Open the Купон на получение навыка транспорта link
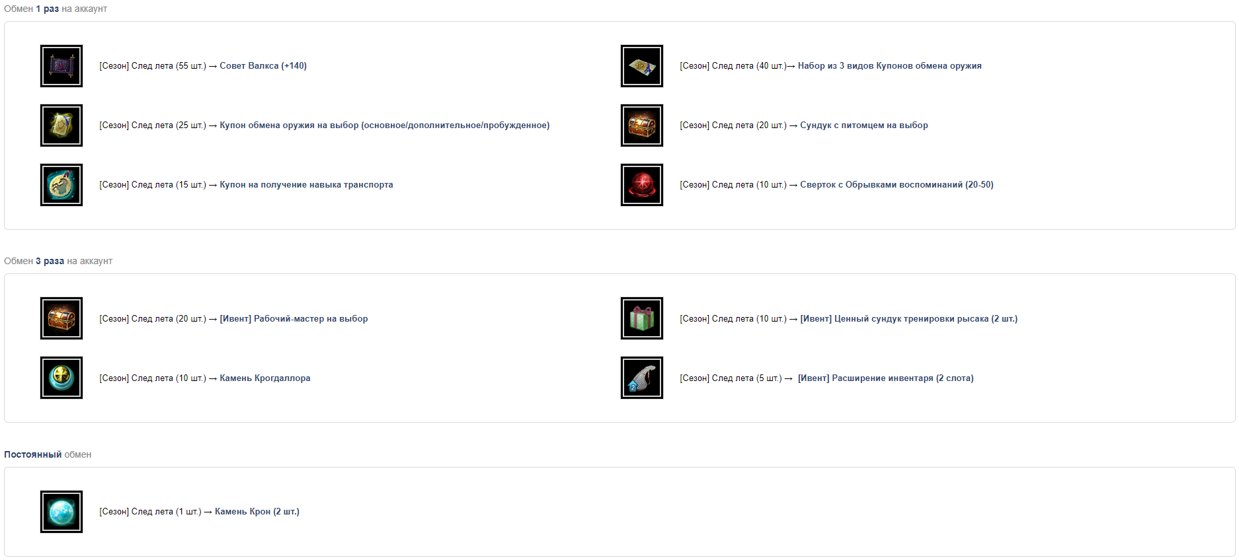This screenshot has height=560, width=1239. click(x=306, y=185)
